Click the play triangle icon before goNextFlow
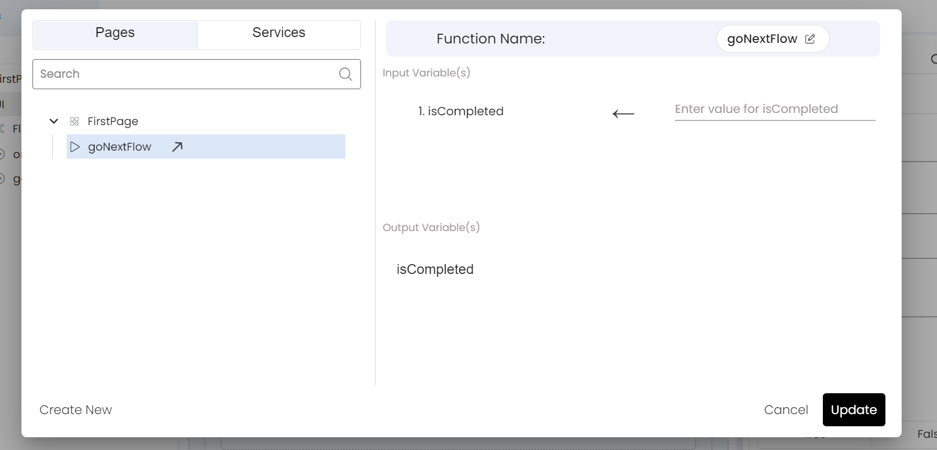This screenshot has height=450, width=937. [75, 147]
